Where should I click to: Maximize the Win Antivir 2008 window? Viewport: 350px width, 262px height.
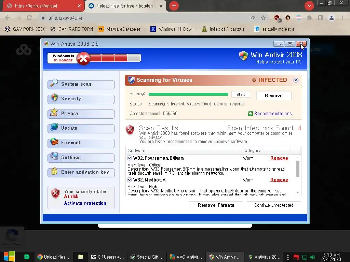(x=290, y=44)
